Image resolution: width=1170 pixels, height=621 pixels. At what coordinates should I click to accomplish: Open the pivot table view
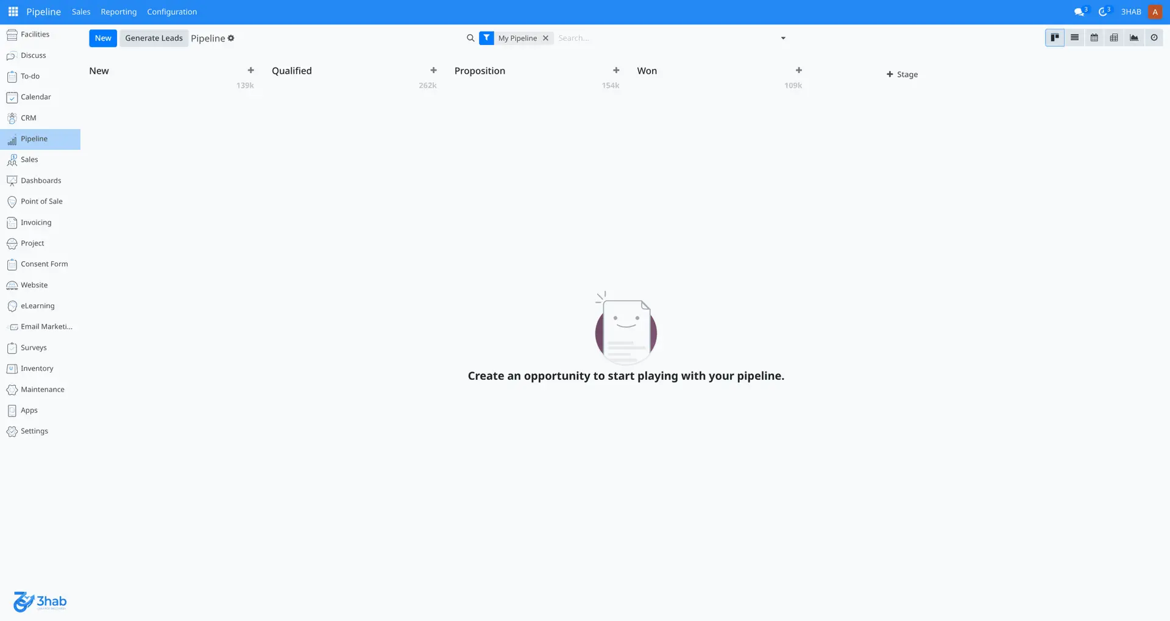click(x=1113, y=38)
